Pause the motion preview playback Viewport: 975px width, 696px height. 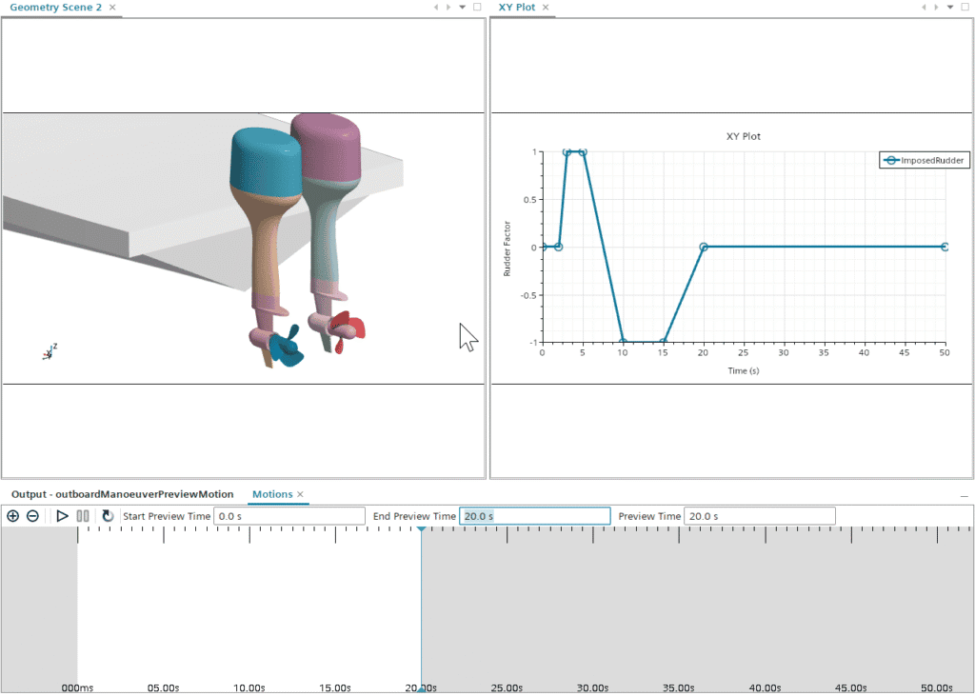coord(84,515)
